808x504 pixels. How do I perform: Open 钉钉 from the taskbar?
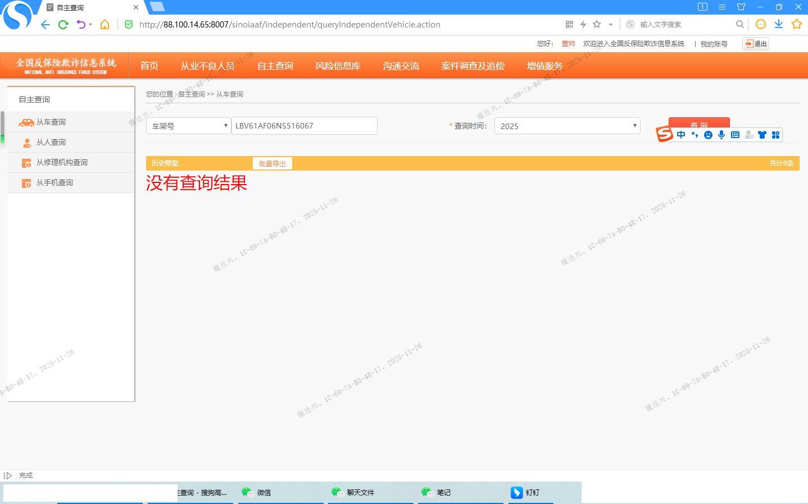[532, 492]
